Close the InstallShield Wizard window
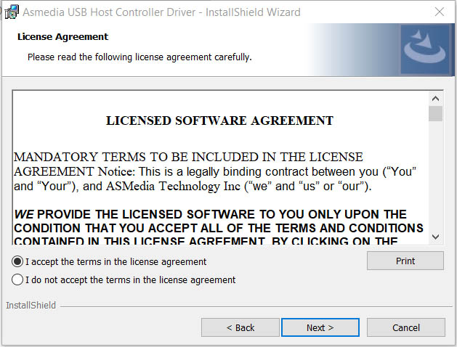 tap(440, 12)
